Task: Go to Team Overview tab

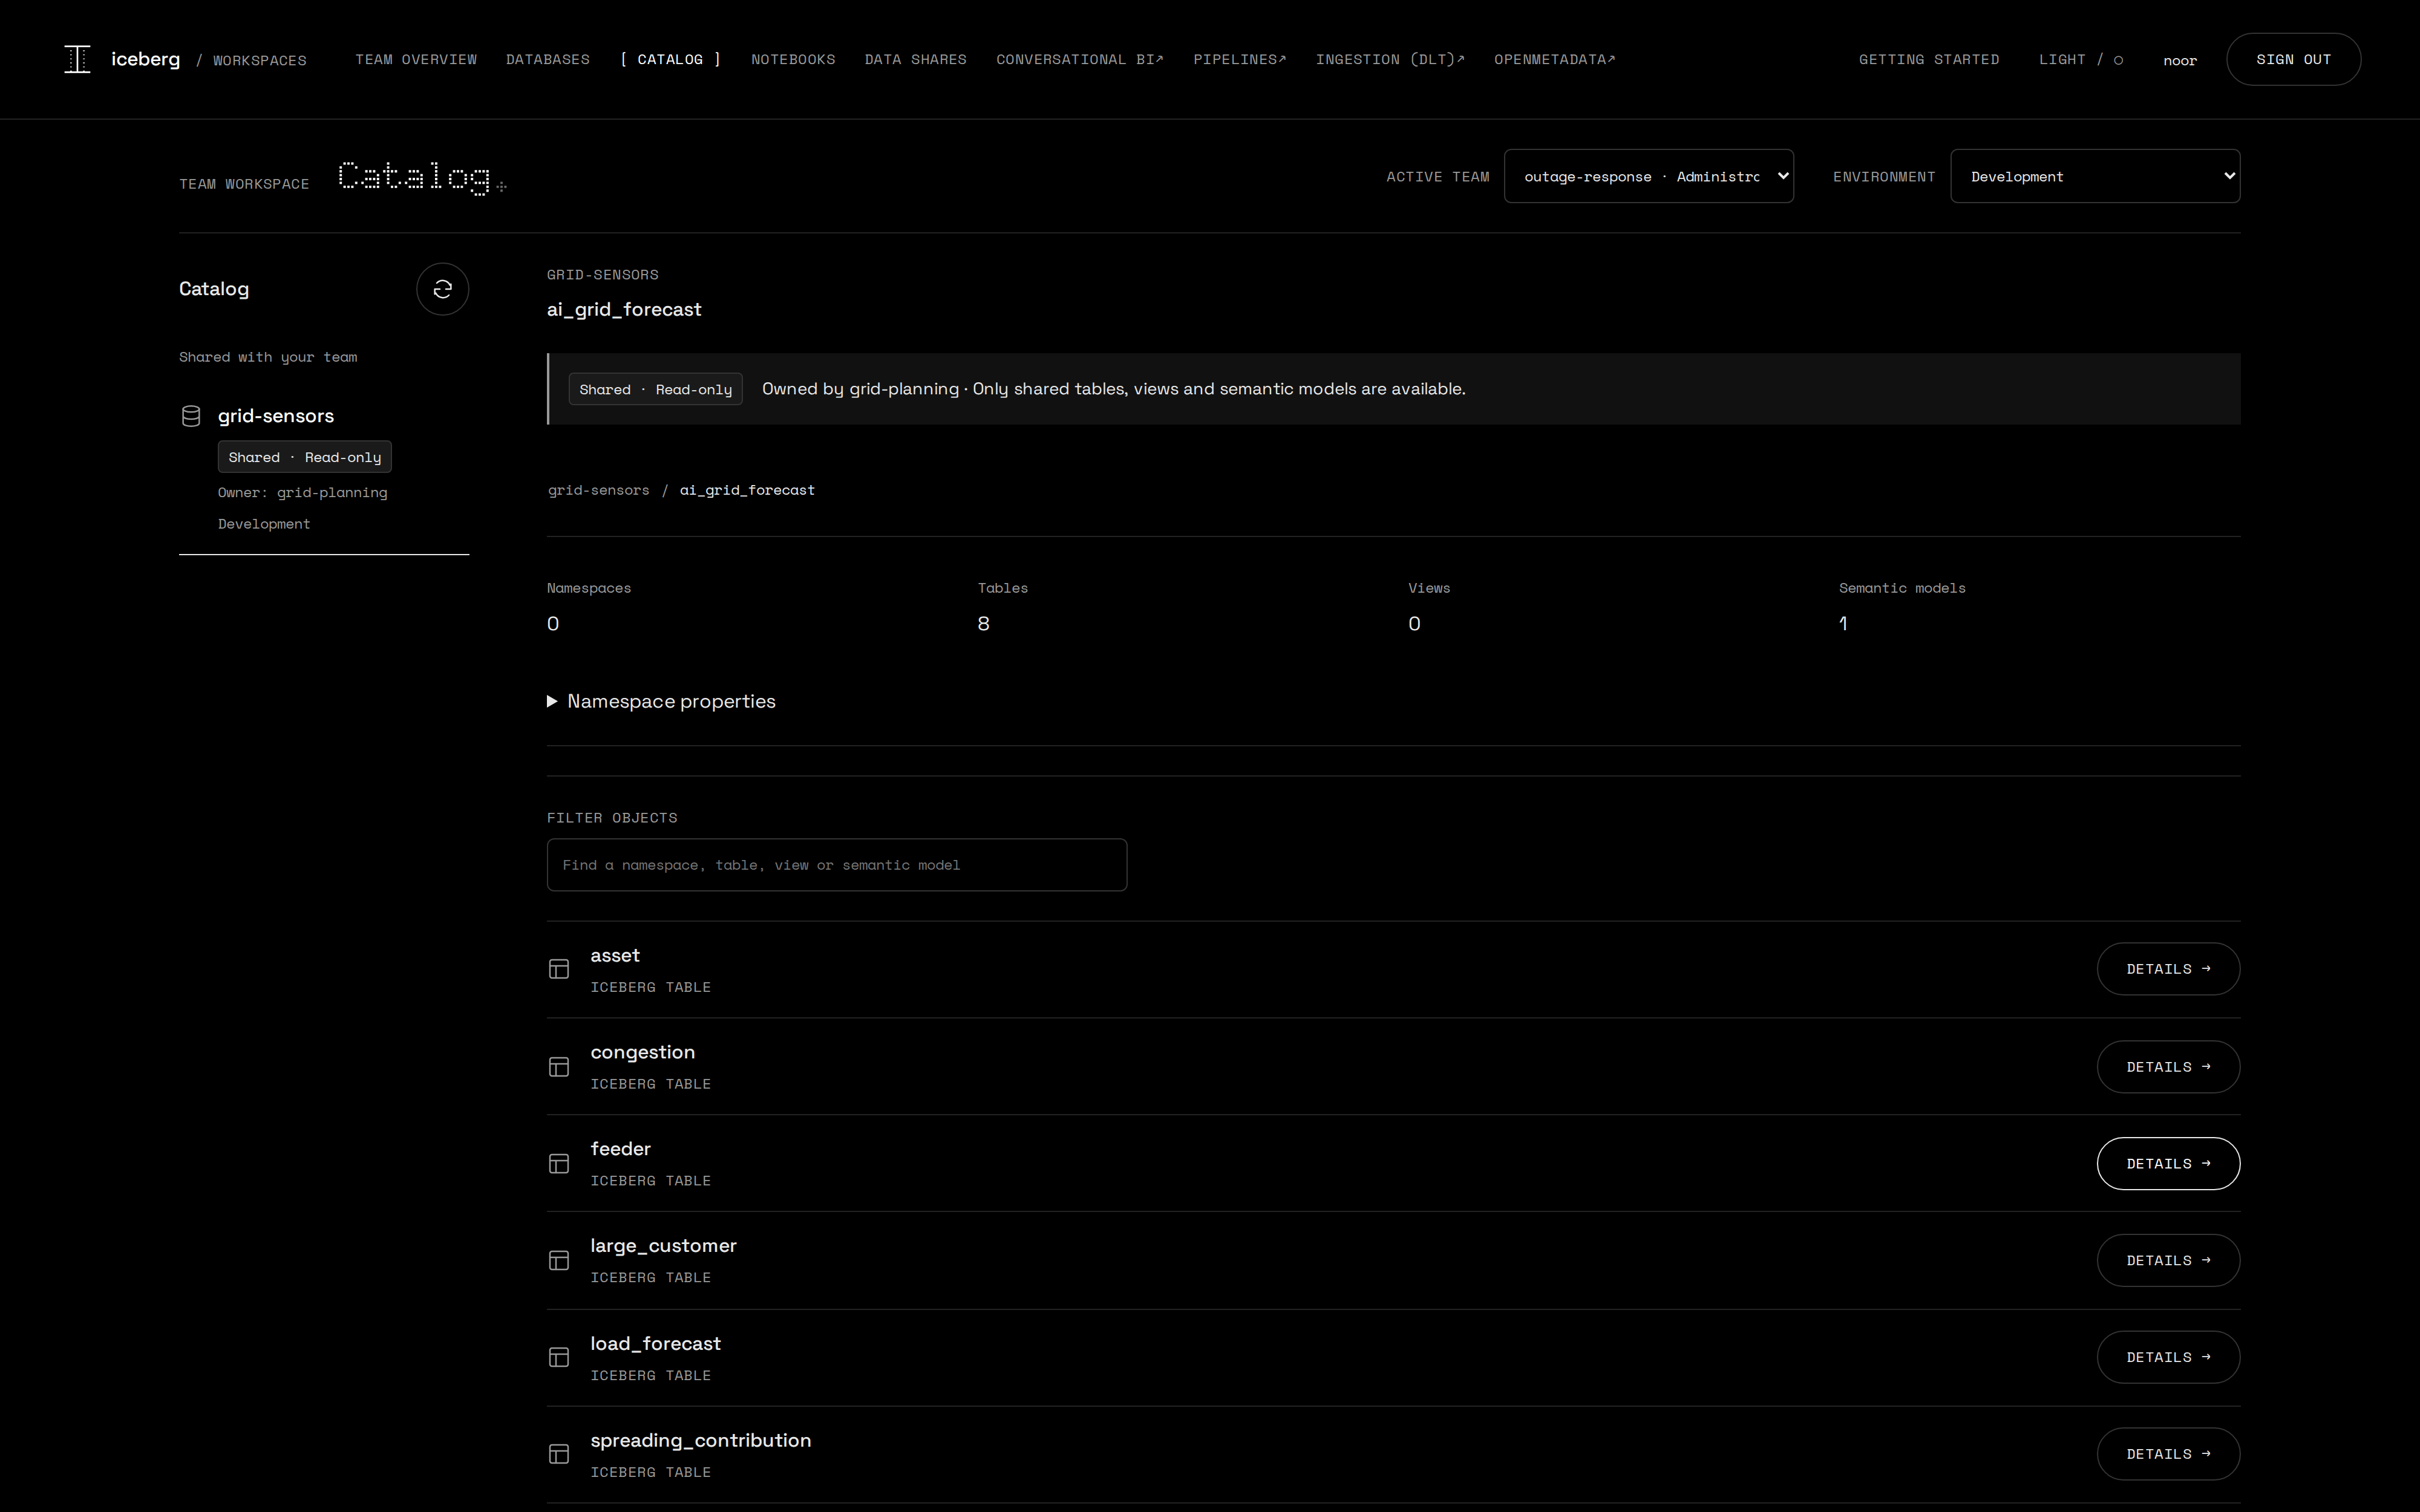Action: tap(416, 60)
